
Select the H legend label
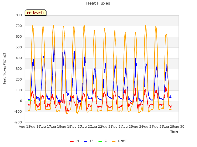78,141
